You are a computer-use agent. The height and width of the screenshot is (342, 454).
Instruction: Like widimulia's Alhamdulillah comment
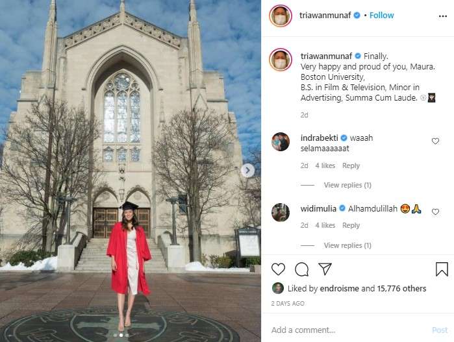click(x=435, y=212)
